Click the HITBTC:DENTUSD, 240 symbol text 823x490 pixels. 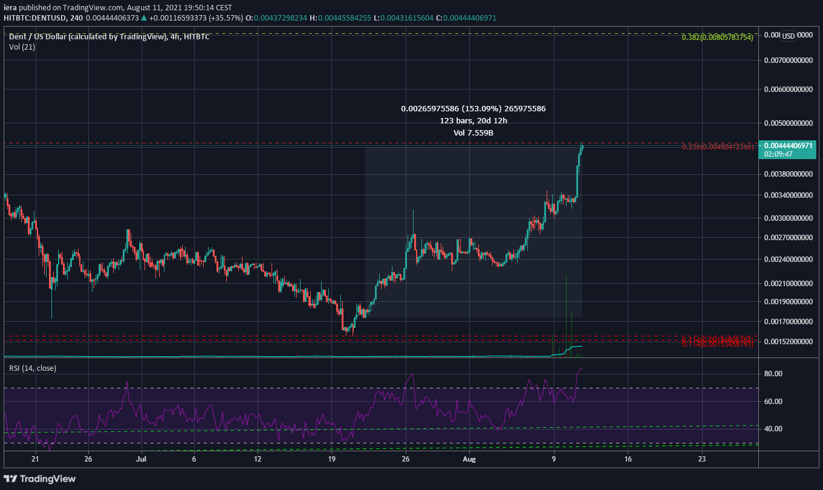[x=43, y=18]
